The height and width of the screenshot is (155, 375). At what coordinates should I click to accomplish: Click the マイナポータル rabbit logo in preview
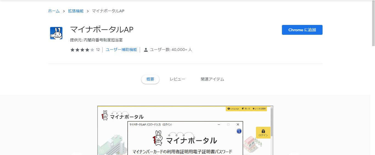(x=122, y=115)
